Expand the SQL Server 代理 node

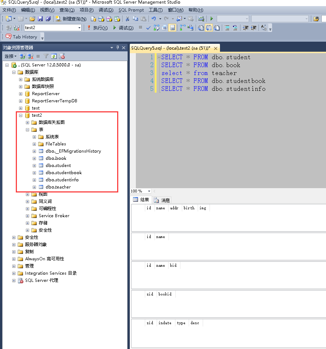[x=14, y=280]
